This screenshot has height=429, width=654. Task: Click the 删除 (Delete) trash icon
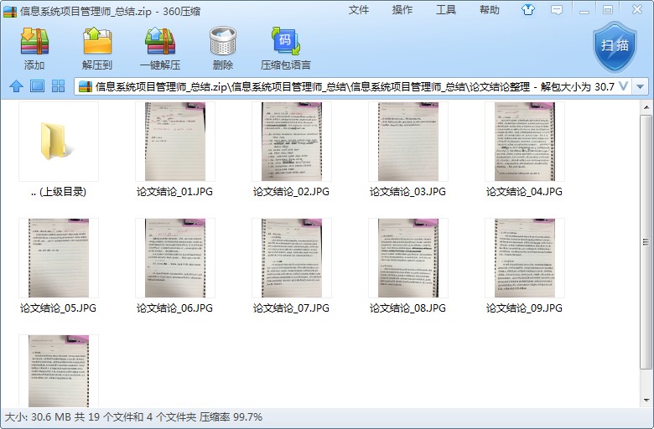tap(223, 48)
